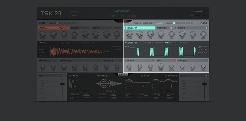This screenshot has height=121, width=246.
Task: Click the Kick speaker icon
Action: click(x=64, y=76)
